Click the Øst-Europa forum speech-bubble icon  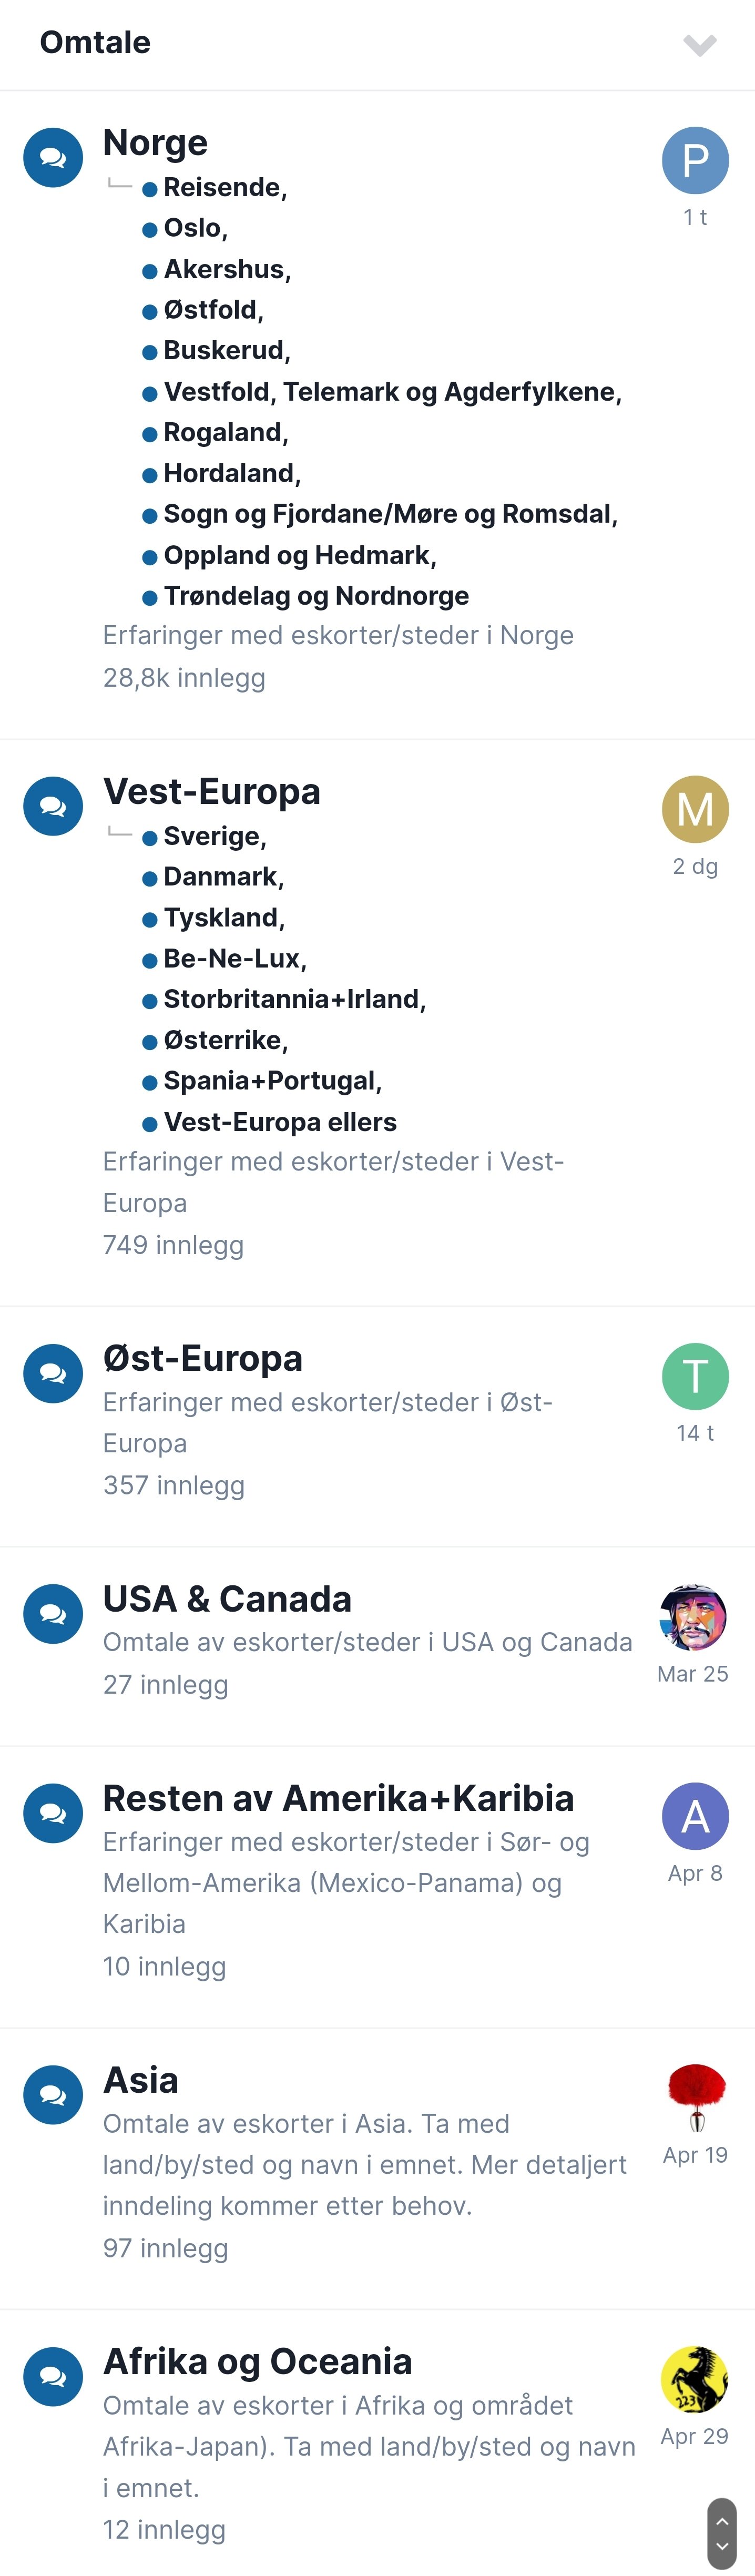(53, 1373)
